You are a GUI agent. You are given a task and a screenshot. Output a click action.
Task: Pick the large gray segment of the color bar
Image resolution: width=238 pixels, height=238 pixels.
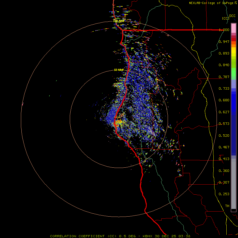point(234,184)
